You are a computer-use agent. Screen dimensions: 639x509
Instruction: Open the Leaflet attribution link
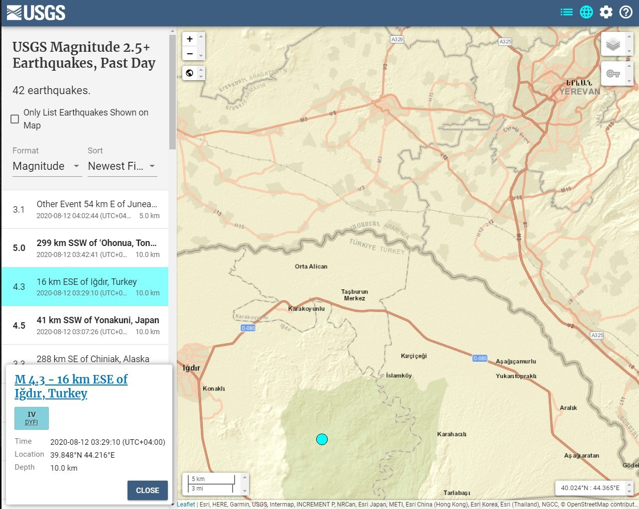[186, 504]
